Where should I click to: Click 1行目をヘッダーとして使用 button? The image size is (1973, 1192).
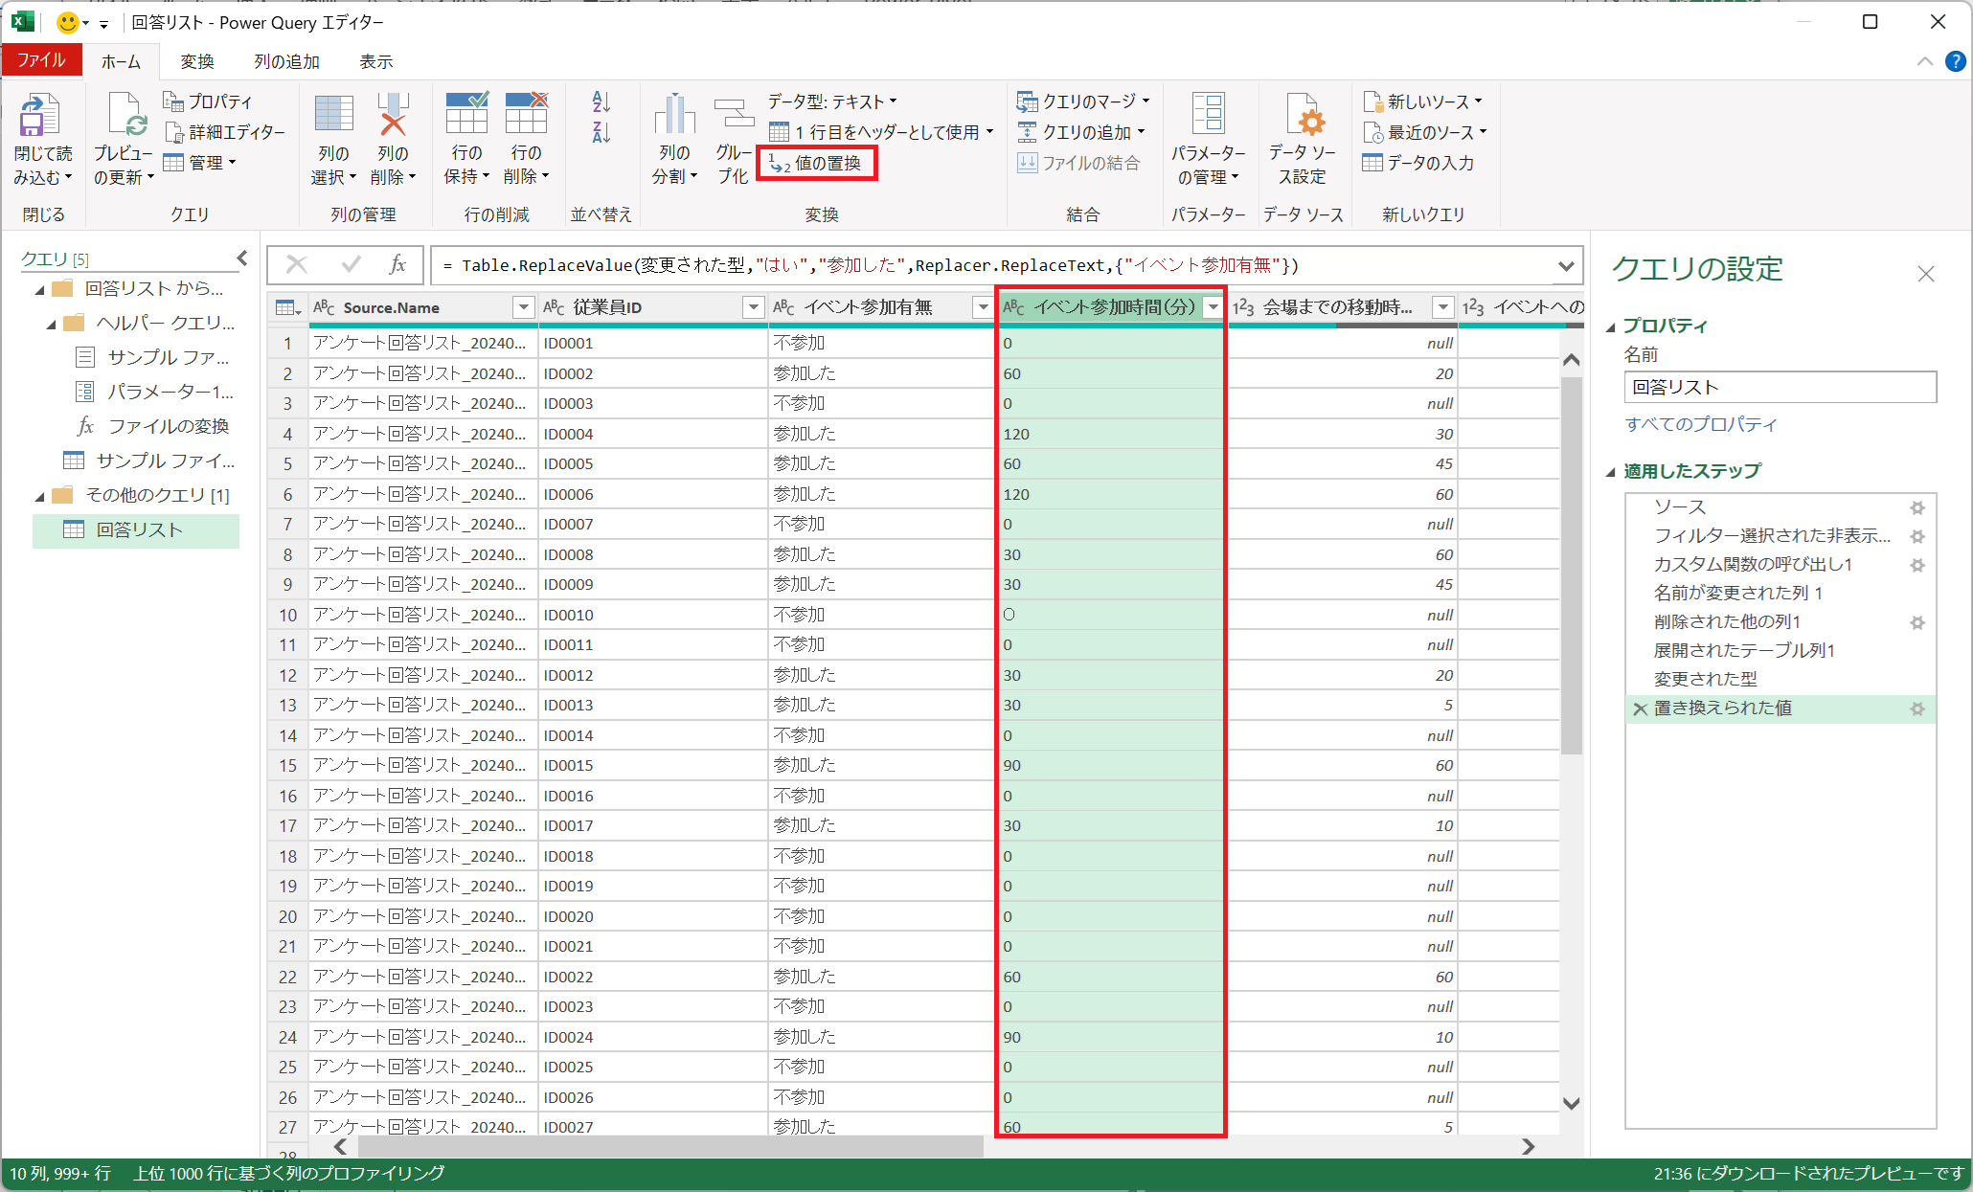pyautogui.click(x=881, y=132)
